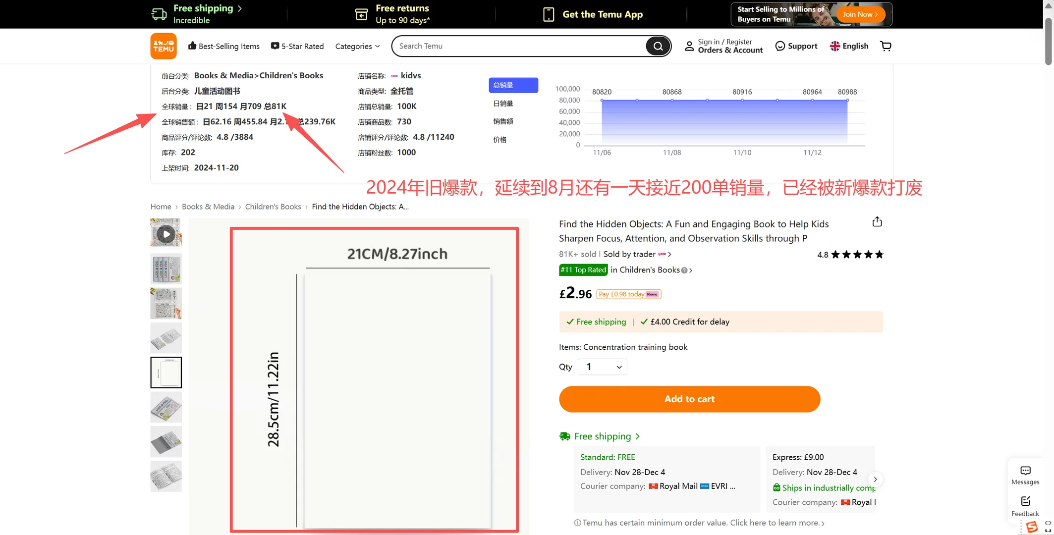This screenshot has height=535, width=1054.
Task: Click the Get the Temu App phone icon
Action: pos(549,14)
